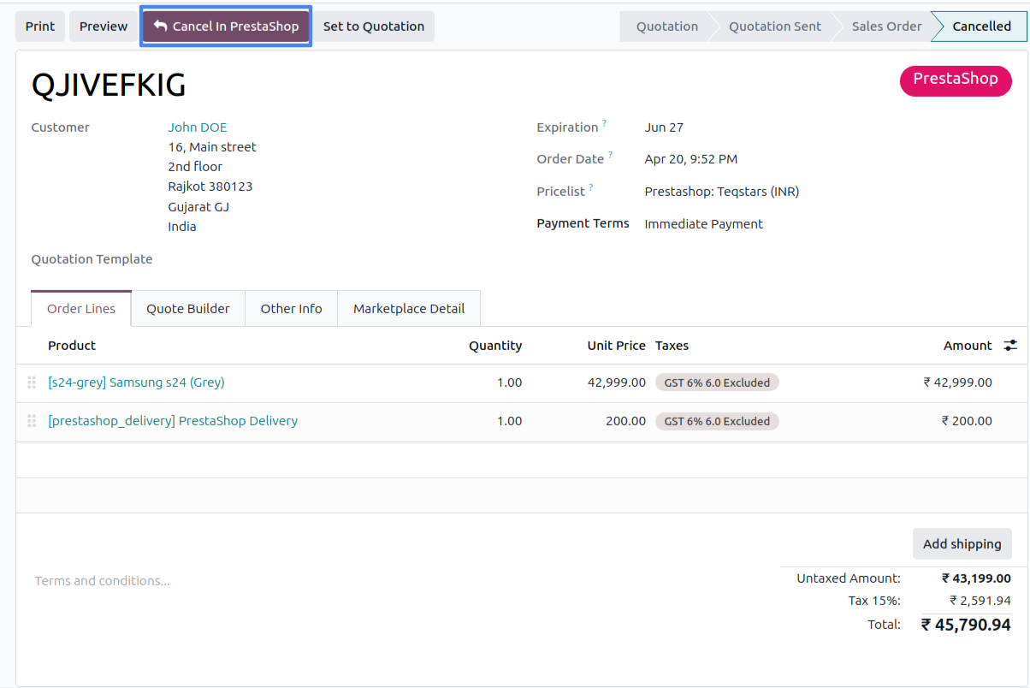
Task: Click the Quantity column header
Action: 495,346
